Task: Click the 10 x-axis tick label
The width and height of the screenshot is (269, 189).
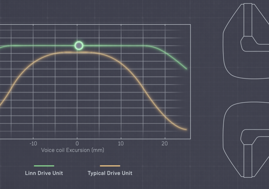Action: (x=121, y=144)
